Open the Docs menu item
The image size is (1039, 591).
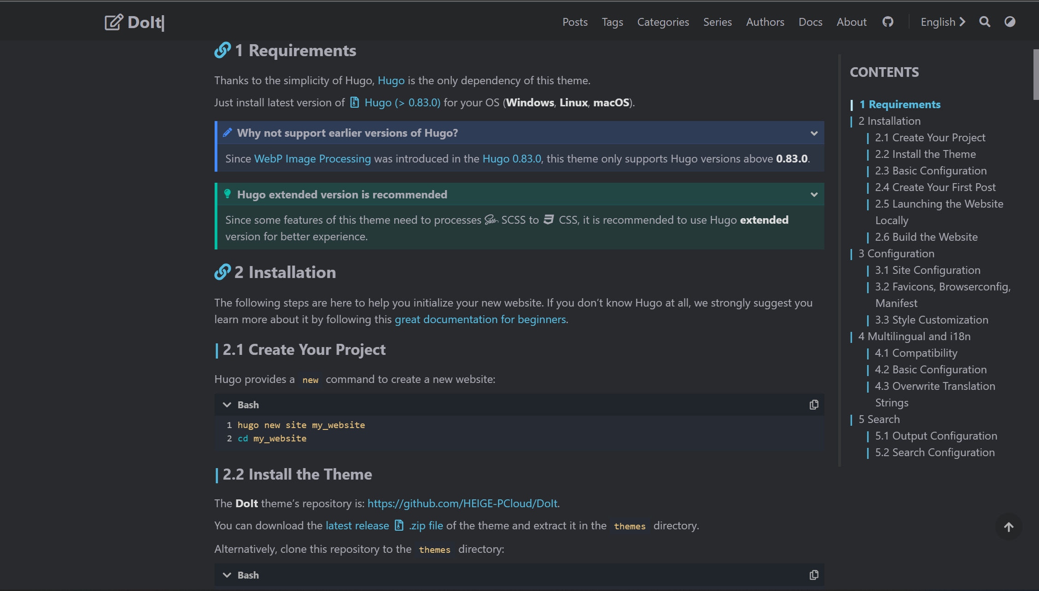coord(811,21)
